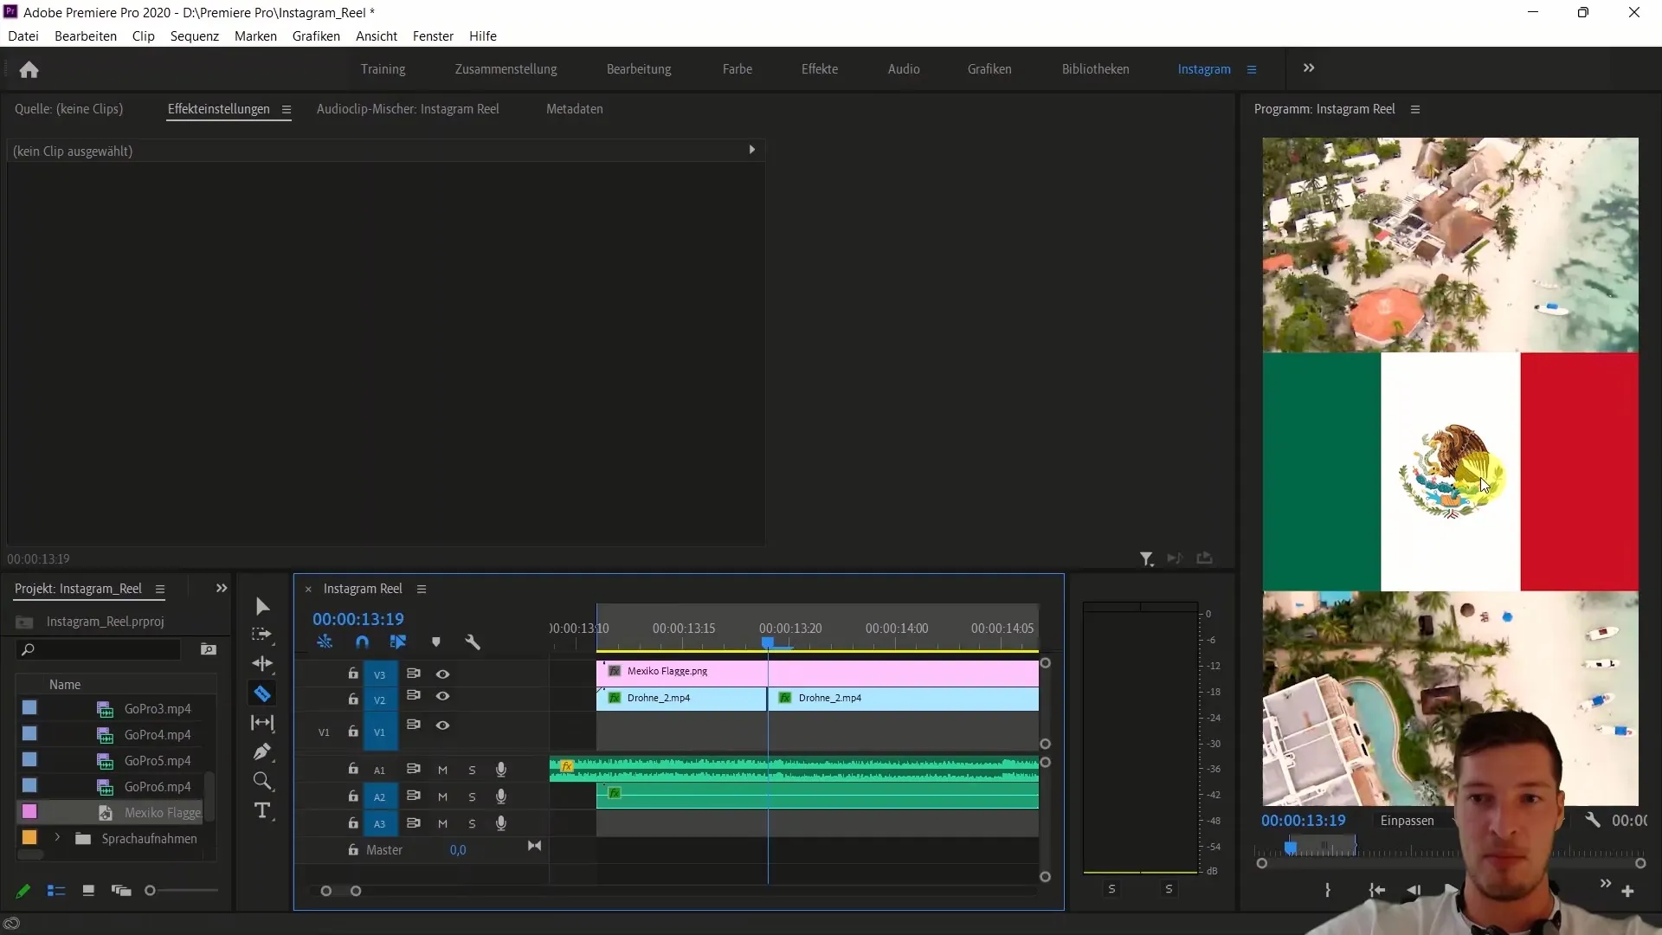Image resolution: width=1662 pixels, height=935 pixels.
Task: Click filter properties funnel icon
Action: point(1147,559)
